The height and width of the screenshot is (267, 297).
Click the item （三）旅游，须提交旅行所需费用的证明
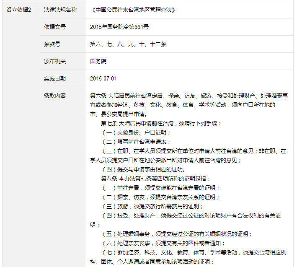(x=152, y=206)
